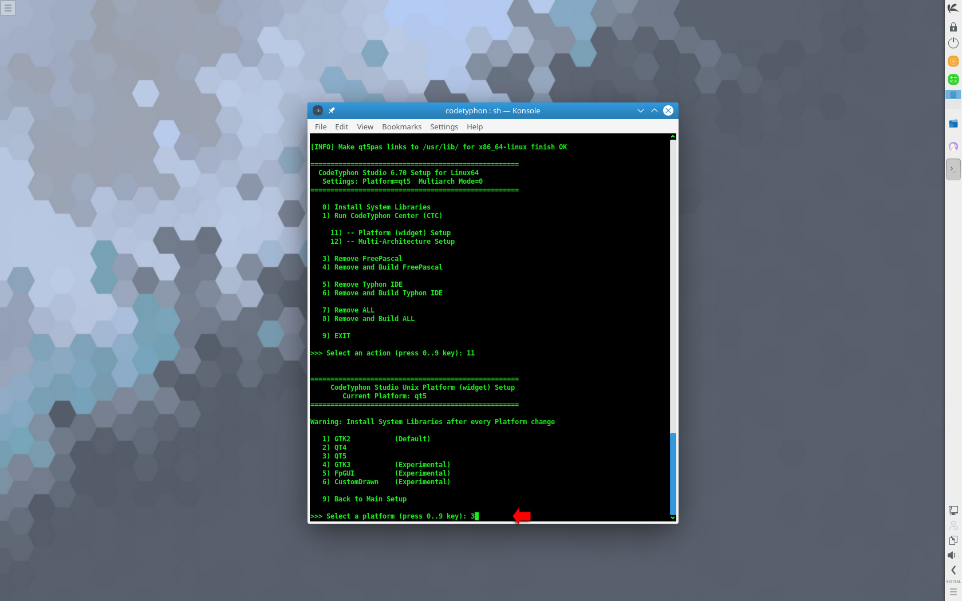Open the clipboard tray icon
This screenshot has height=601, width=962.
[953, 540]
